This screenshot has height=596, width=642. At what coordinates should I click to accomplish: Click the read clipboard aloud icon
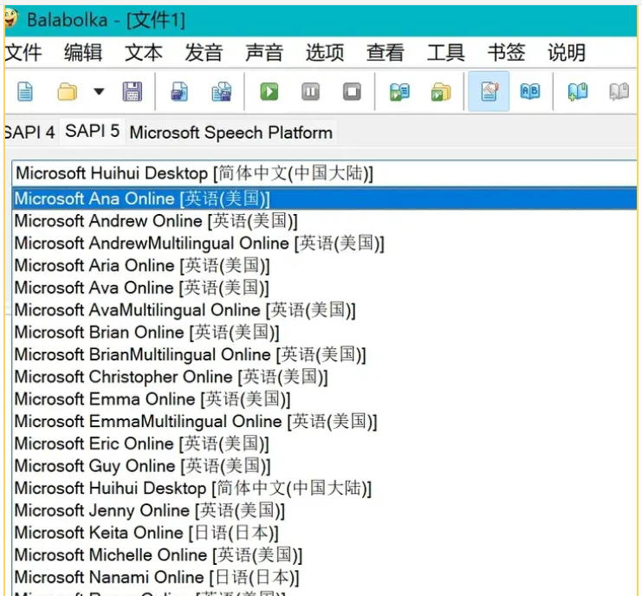399,91
